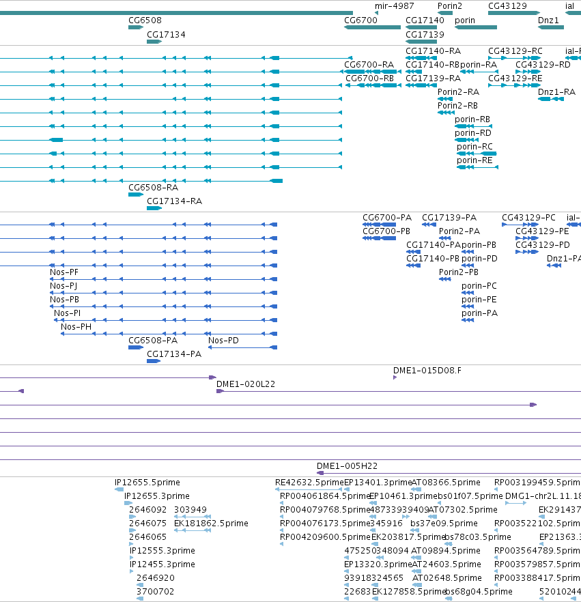Select the porin-RE transcript
581x602 pixels.
tap(477, 167)
